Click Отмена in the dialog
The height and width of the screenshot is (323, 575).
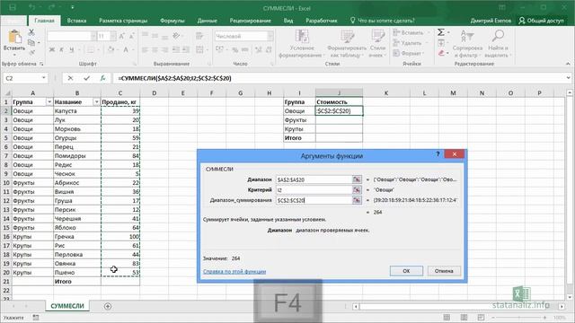click(444, 271)
